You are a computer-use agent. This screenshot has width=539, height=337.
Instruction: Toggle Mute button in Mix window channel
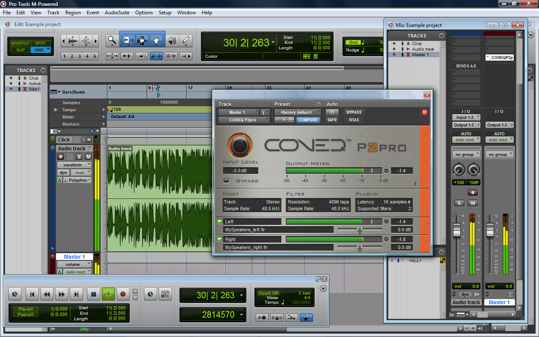[473, 203]
